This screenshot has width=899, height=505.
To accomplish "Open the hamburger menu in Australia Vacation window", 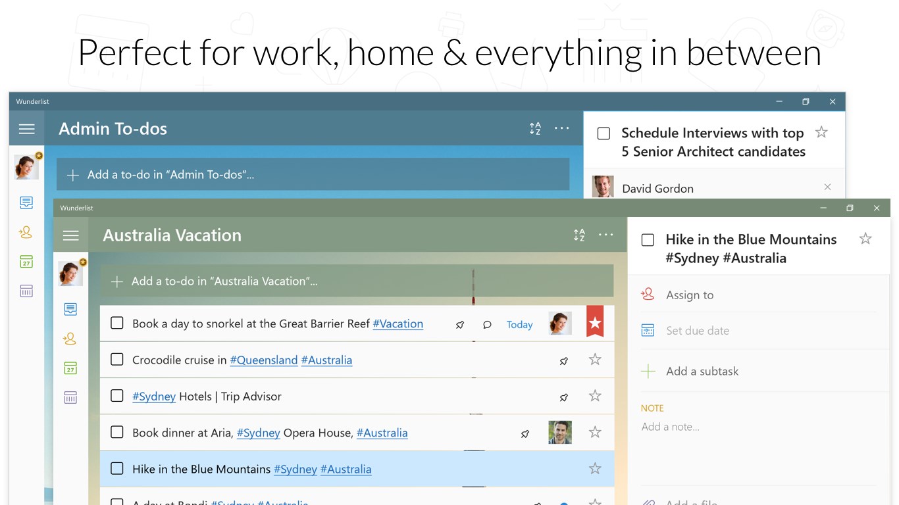I will pos(70,235).
